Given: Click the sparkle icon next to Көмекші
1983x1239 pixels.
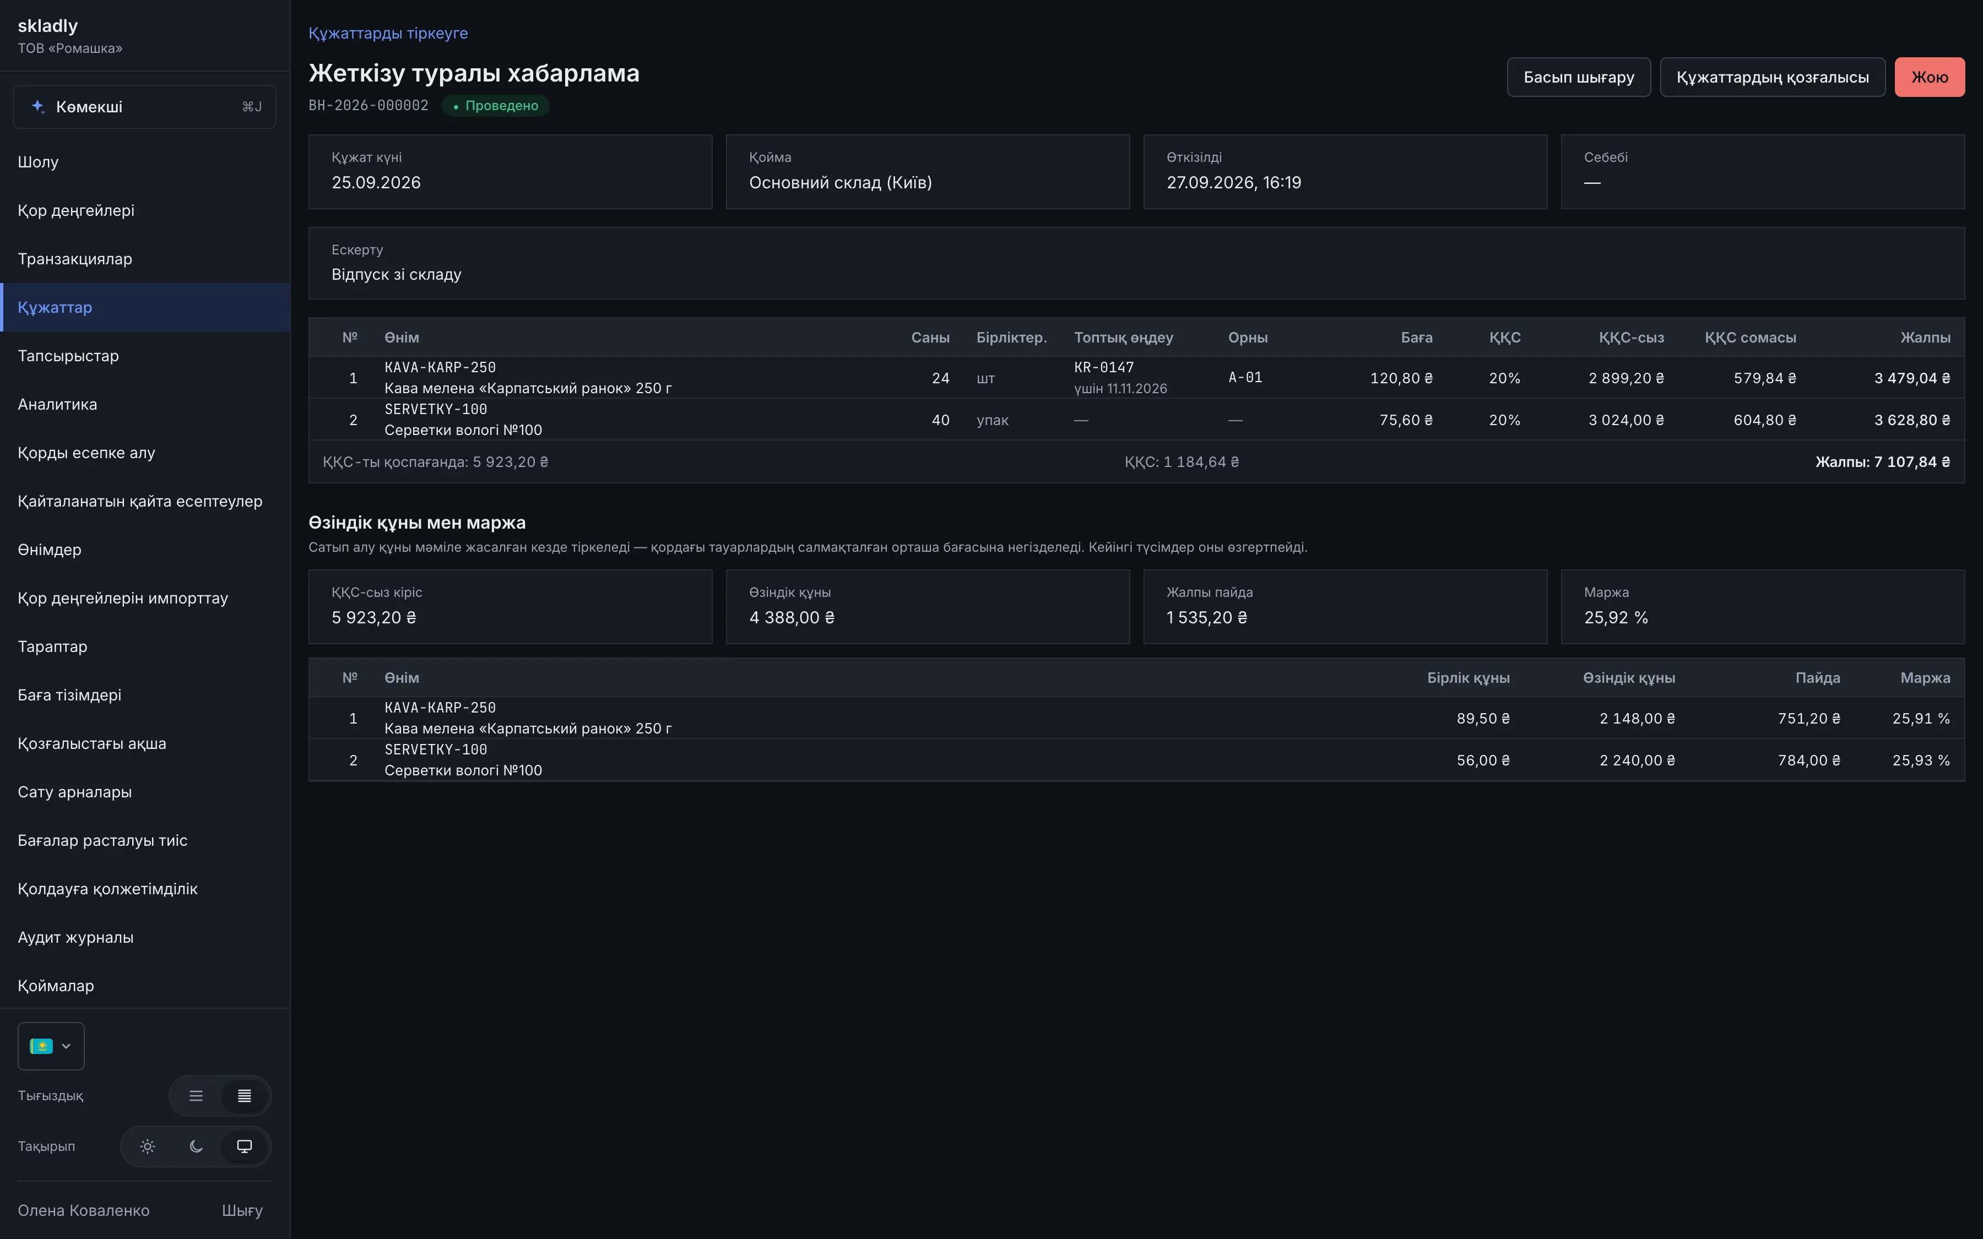Looking at the screenshot, I should pos(37,106).
